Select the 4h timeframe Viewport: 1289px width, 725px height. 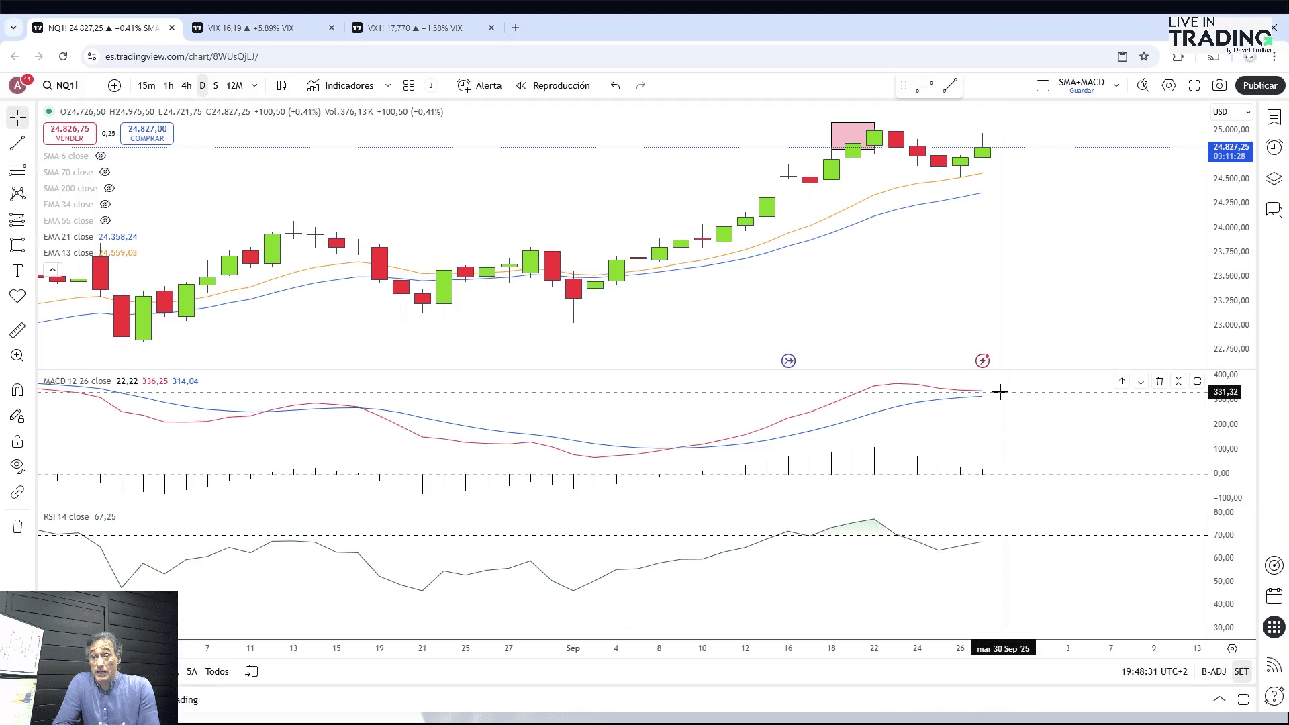(186, 85)
